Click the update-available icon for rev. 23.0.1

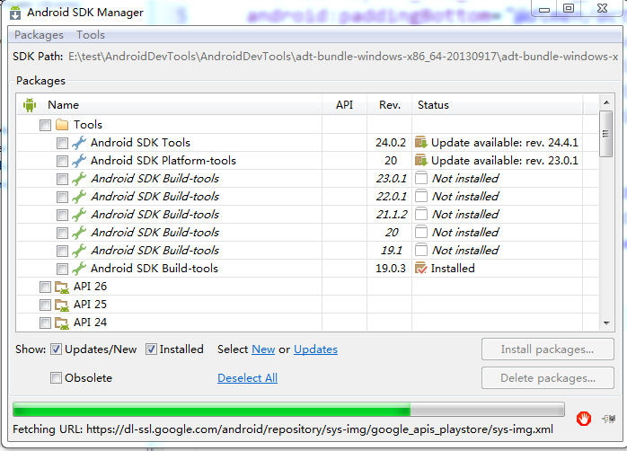point(421,160)
